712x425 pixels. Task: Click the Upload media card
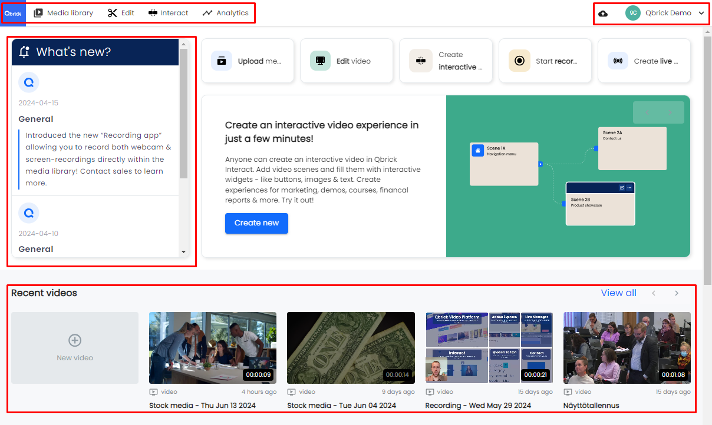tap(248, 61)
